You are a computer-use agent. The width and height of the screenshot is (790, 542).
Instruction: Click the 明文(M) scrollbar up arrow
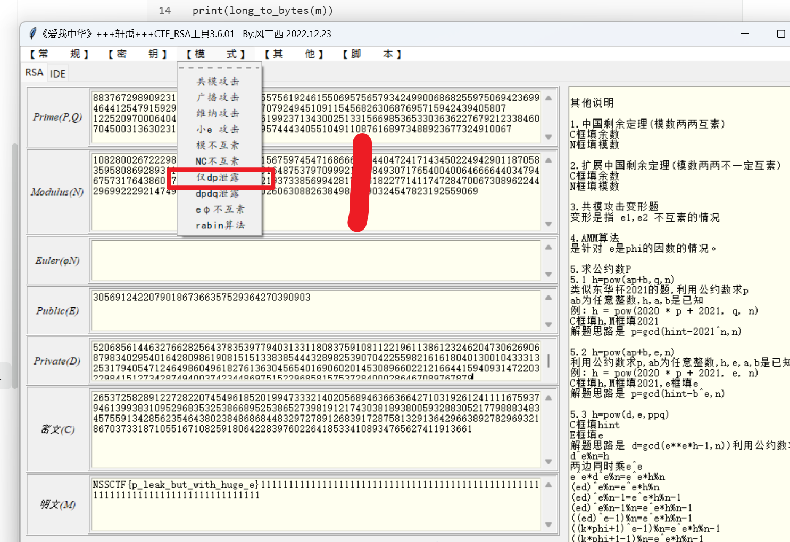(549, 484)
